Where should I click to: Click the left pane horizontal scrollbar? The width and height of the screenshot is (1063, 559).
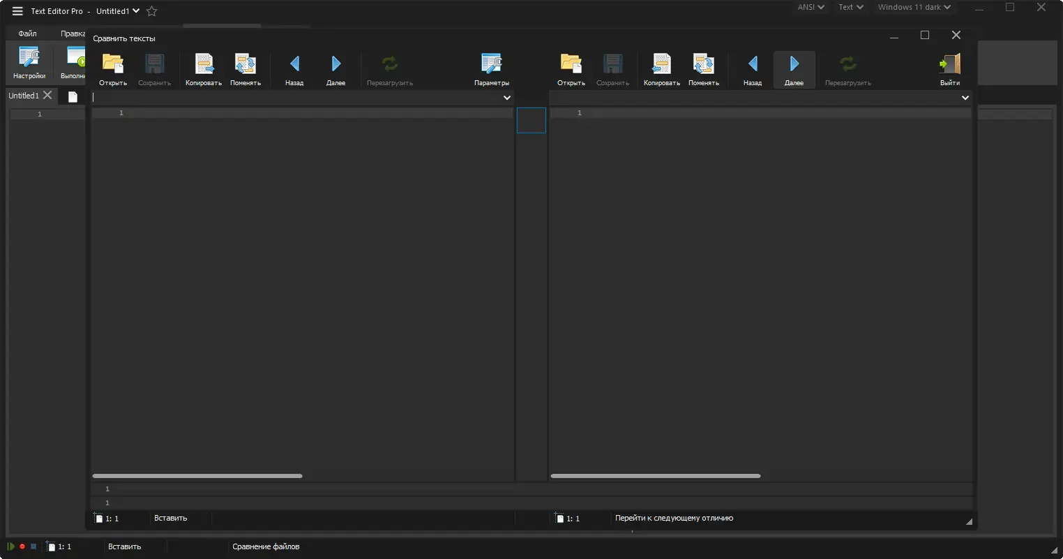pyautogui.click(x=197, y=475)
